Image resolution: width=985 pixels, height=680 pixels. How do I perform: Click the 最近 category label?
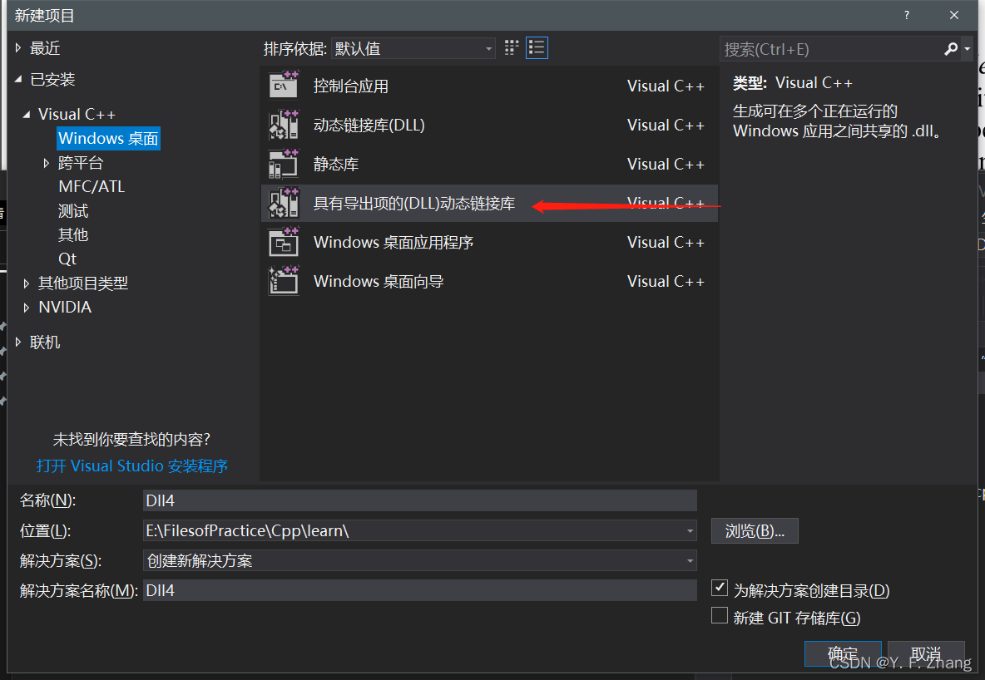[x=45, y=47]
